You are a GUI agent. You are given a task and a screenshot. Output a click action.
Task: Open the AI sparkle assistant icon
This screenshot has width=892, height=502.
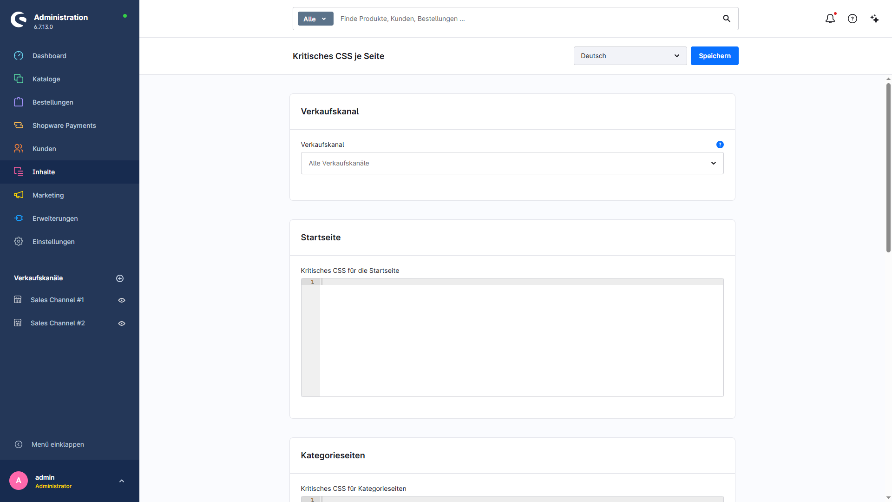pos(875,19)
